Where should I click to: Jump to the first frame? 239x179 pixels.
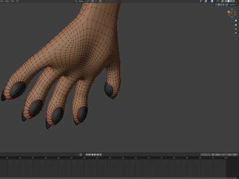[x=87, y=155]
